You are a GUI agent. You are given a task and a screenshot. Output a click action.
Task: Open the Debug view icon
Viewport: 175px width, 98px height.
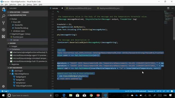pos(4,30)
